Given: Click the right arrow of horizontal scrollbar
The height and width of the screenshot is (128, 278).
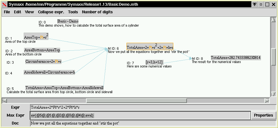Looking at the screenshot, I should [x=267, y=100].
